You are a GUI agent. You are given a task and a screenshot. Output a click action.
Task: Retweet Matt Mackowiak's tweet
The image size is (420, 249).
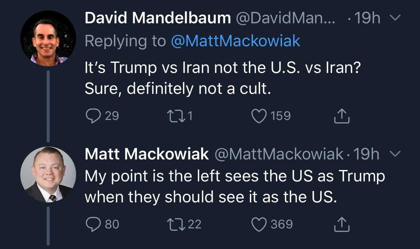click(176, 224)
